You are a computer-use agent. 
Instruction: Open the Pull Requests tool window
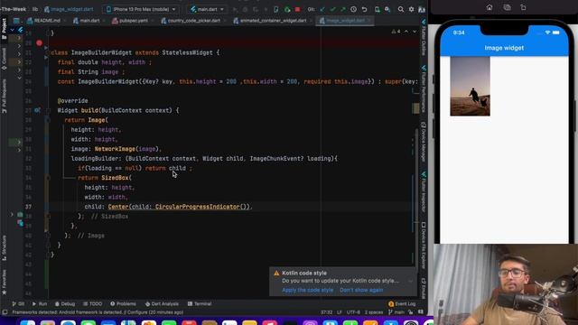coord(4,96)
